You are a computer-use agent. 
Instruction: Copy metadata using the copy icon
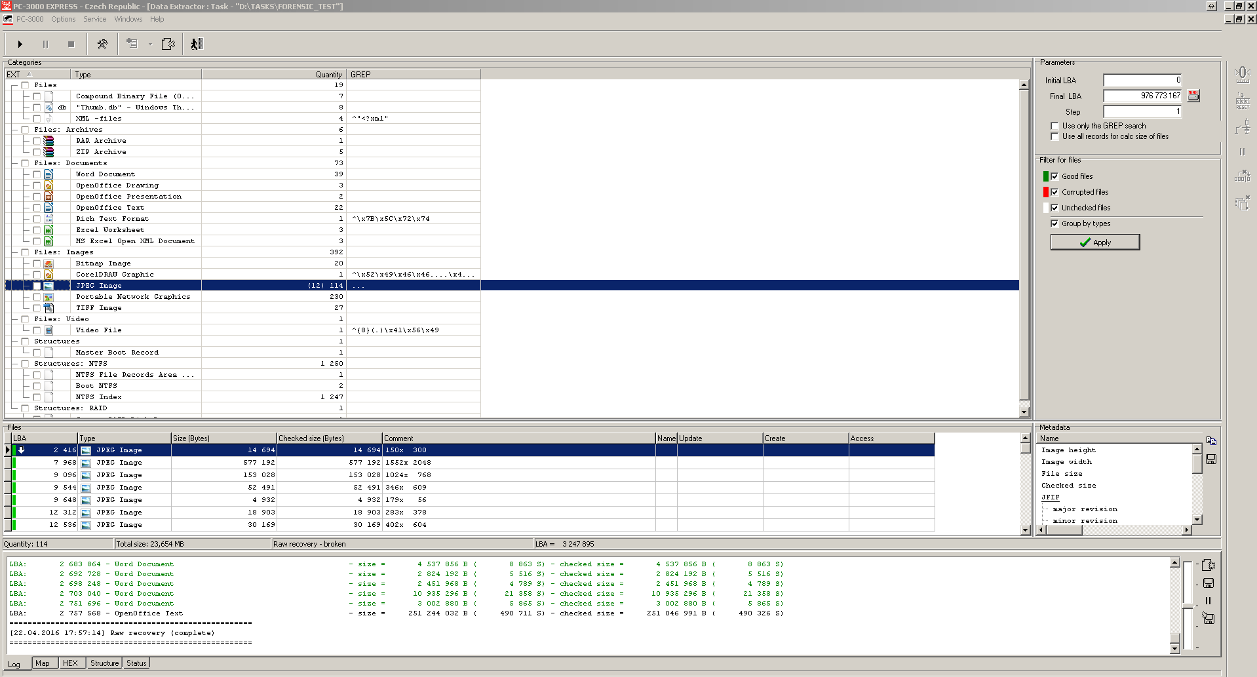coord(1210,441)
